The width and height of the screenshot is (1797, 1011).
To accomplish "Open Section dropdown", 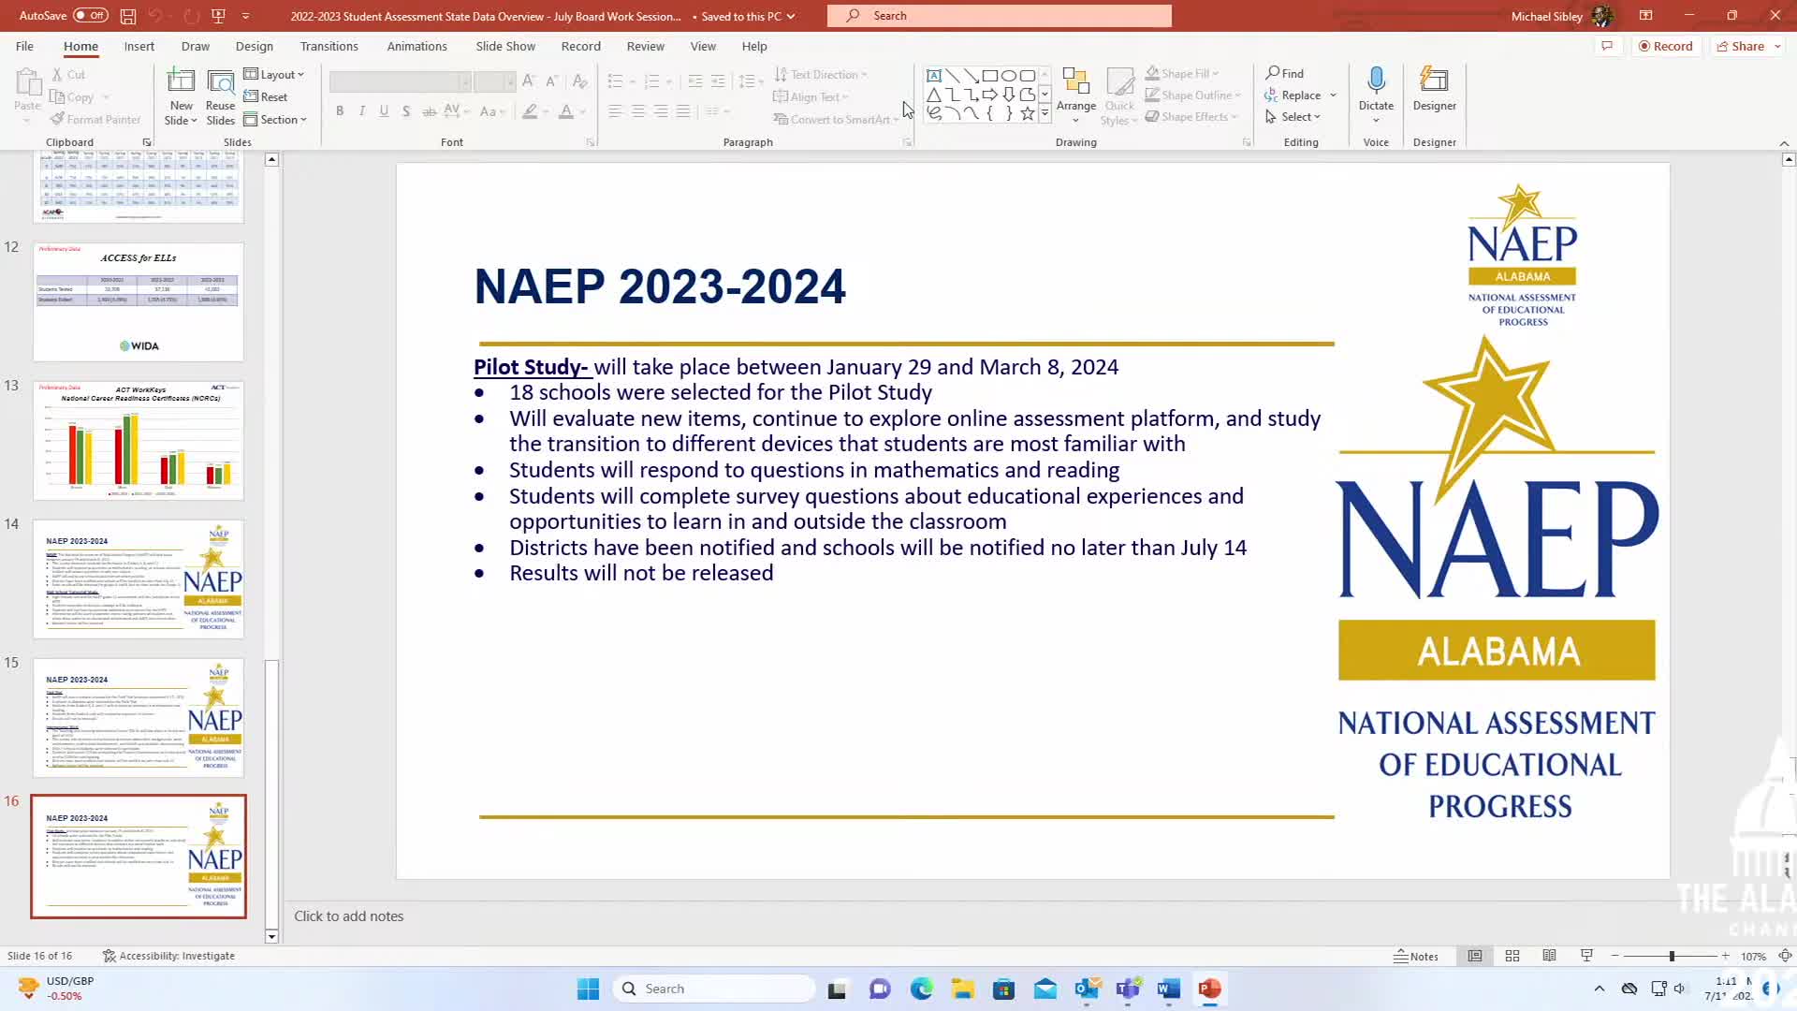I will pyautogui.click(x=275, y=119).
